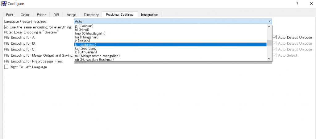The image size is (316, 139).
Task: Click the language list scrollbar thumb
Action: tap(269, 42)
